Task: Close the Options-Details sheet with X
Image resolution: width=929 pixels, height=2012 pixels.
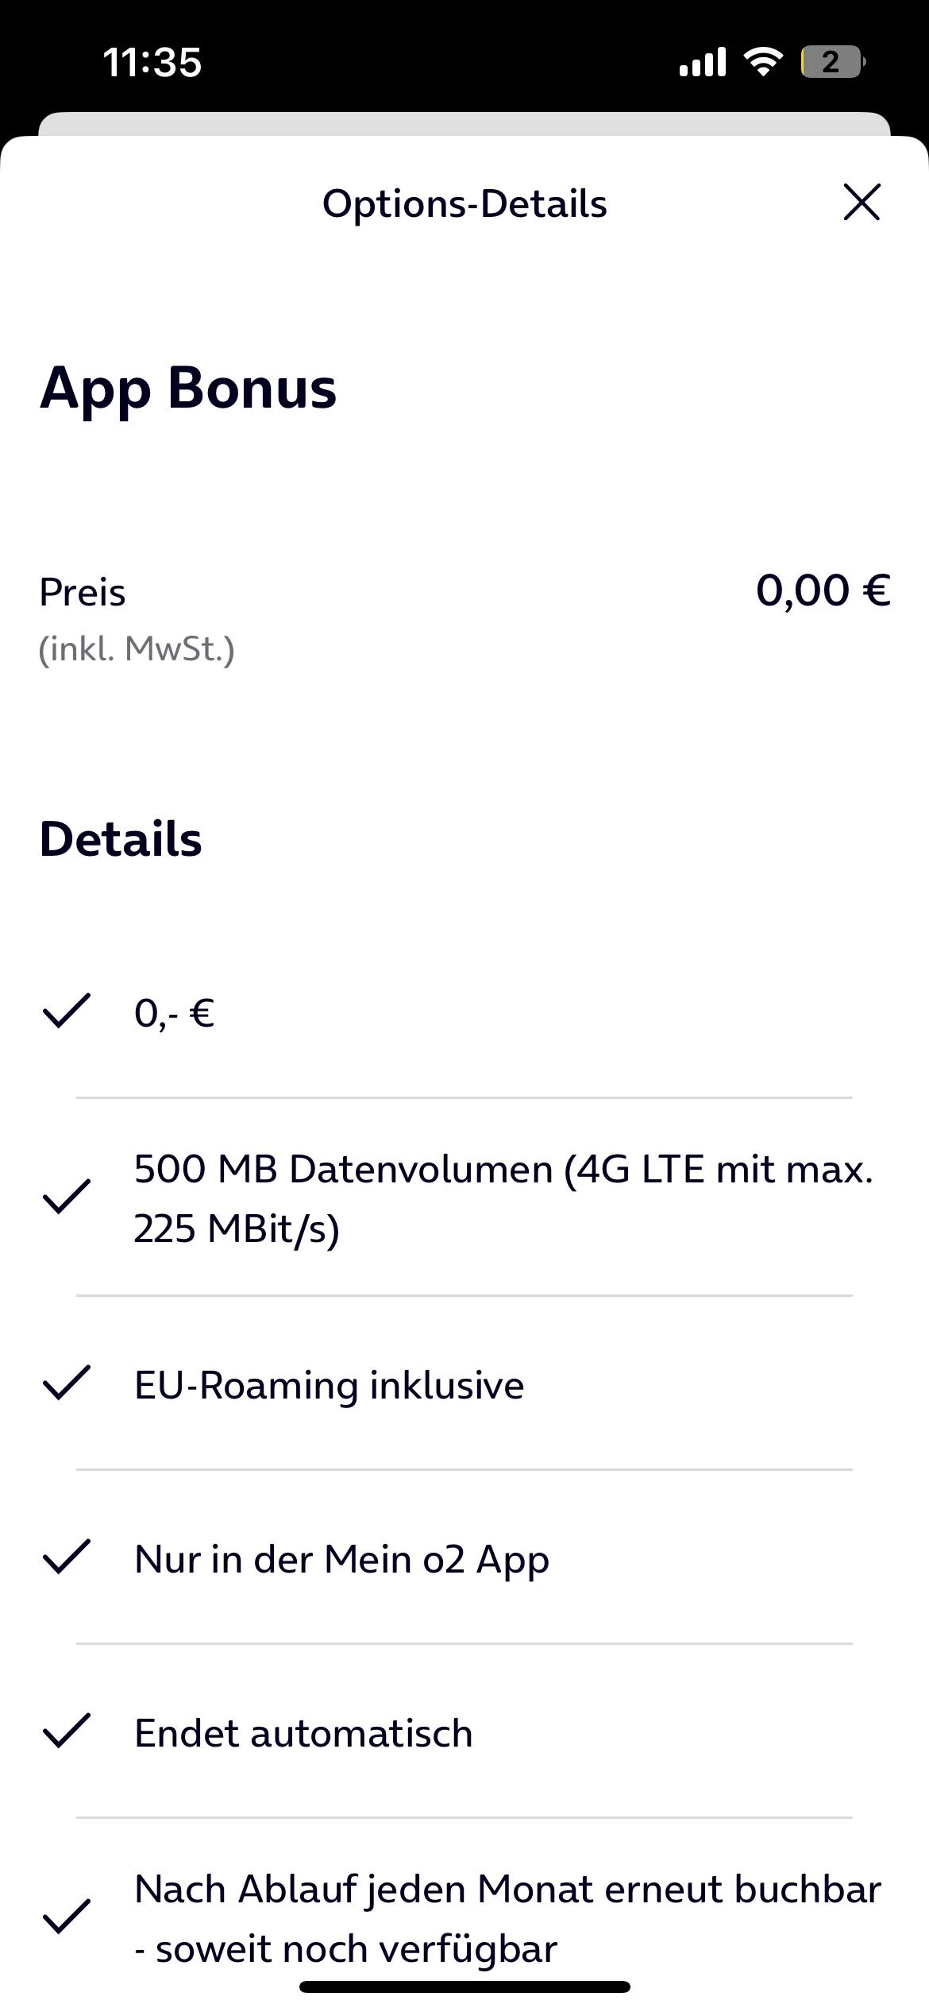Action: tap(862, 202)
